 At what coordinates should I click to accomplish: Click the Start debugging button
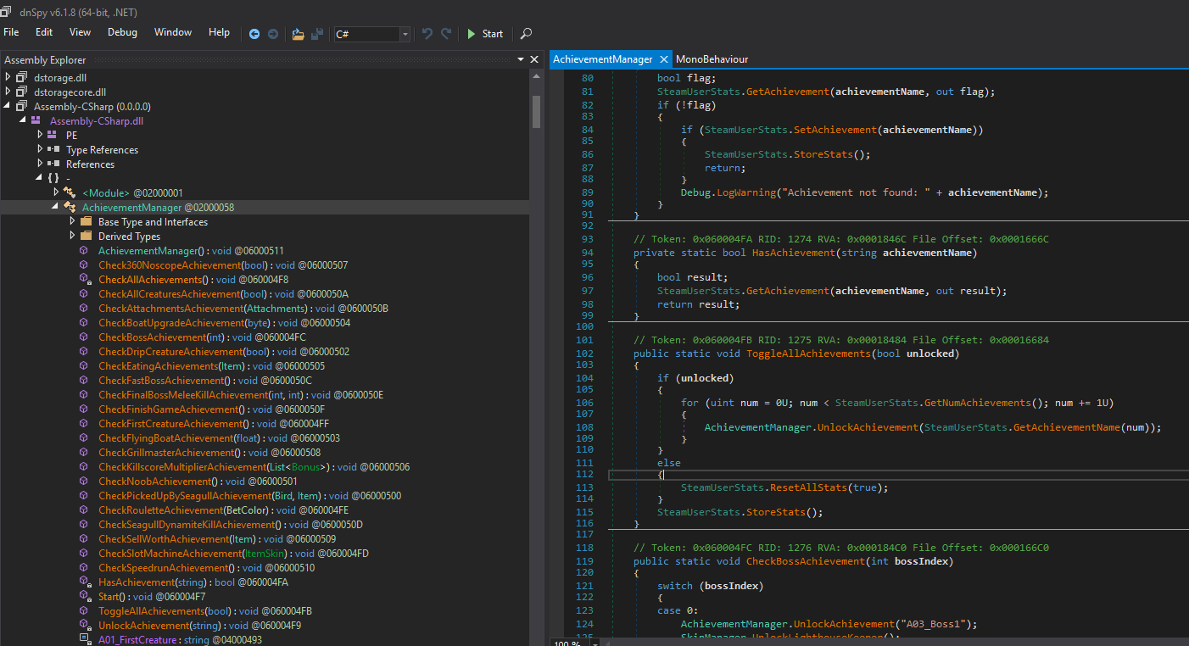(485, 34)
